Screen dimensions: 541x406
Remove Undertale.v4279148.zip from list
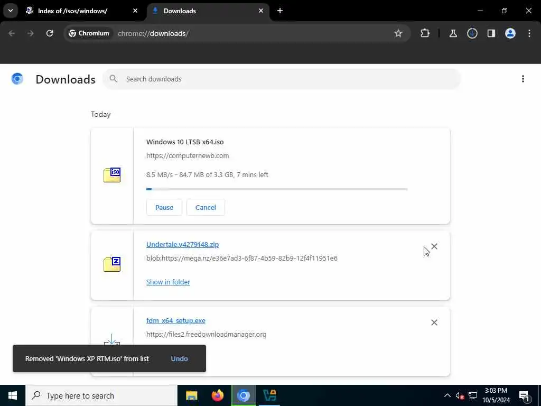(x=434, y=246)
